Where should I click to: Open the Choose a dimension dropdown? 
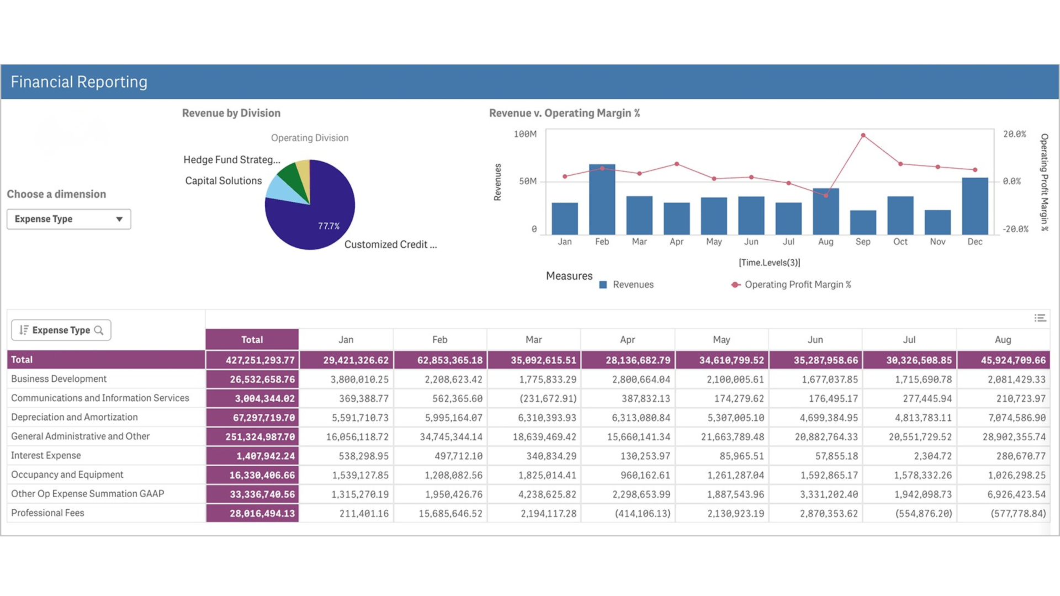[68, 219]
